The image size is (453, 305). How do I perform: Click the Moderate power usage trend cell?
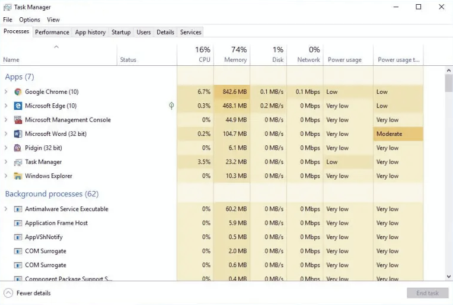point(398,134)
